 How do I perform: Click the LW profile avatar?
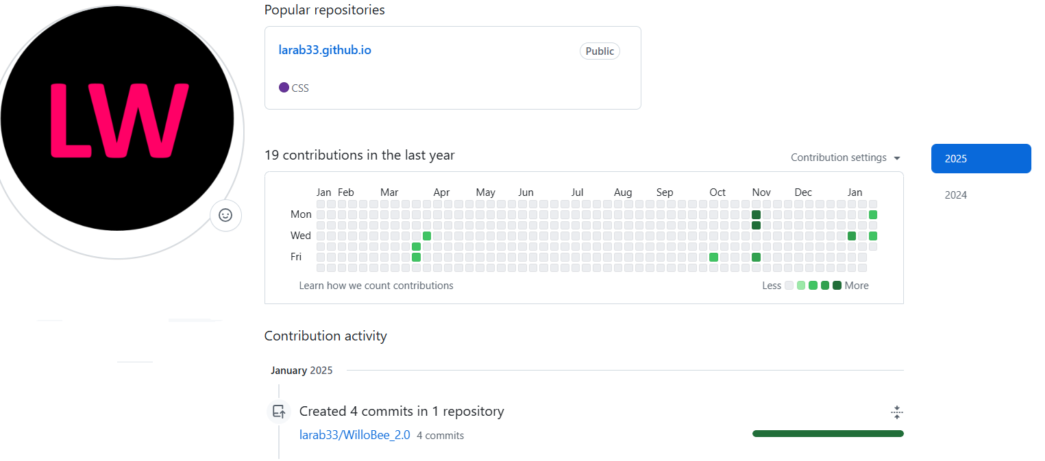[x=117, y=120]
